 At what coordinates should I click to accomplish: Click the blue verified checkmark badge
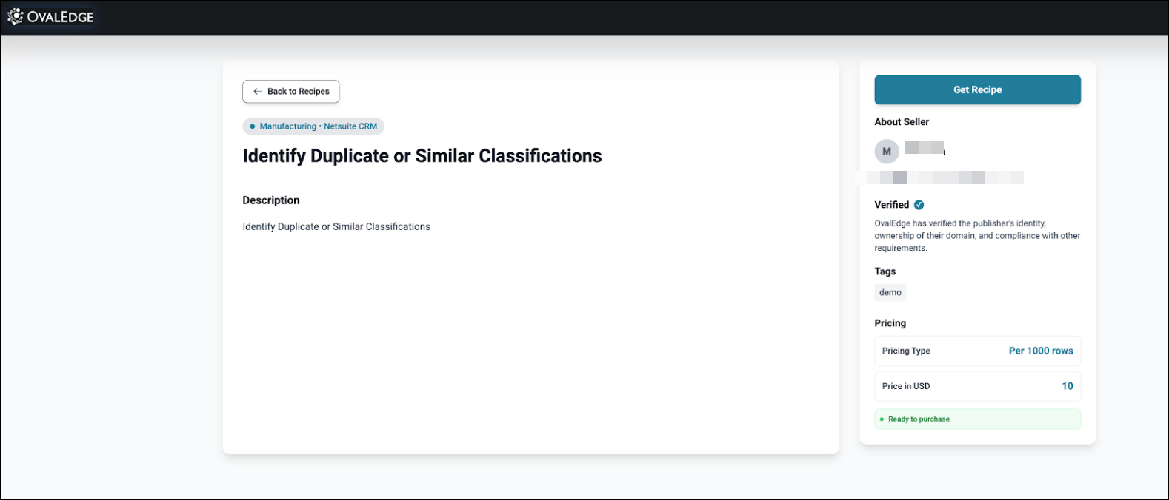(x=919, y=205)
